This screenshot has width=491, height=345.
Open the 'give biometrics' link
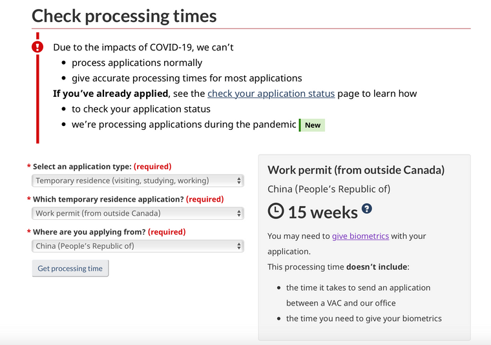pos(360,236)
